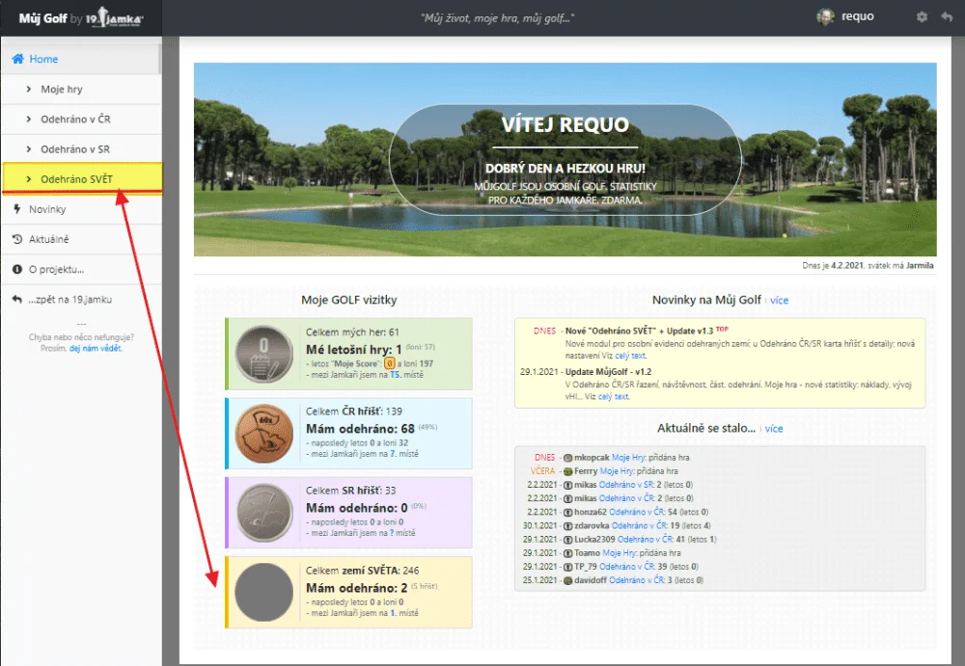Click the honza62 user avatar icon
The height and width of the screenshot is (666, 965).
pos(568,512)
